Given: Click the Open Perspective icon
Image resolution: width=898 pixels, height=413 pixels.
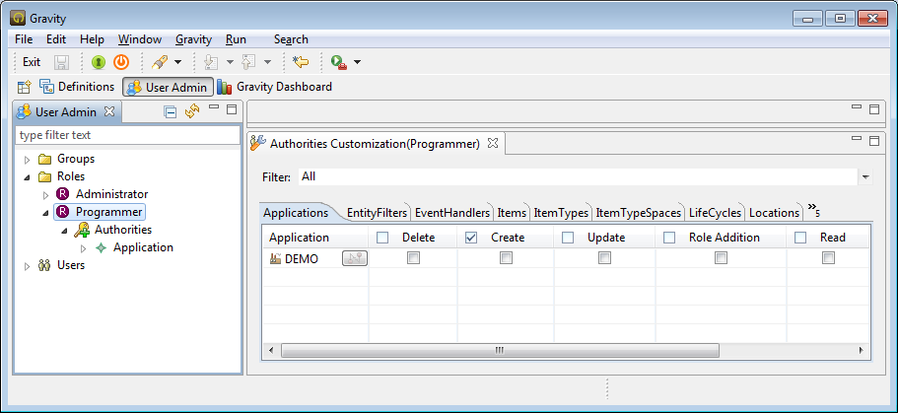Looking at the screenshot, I should (x=25, y=87).
